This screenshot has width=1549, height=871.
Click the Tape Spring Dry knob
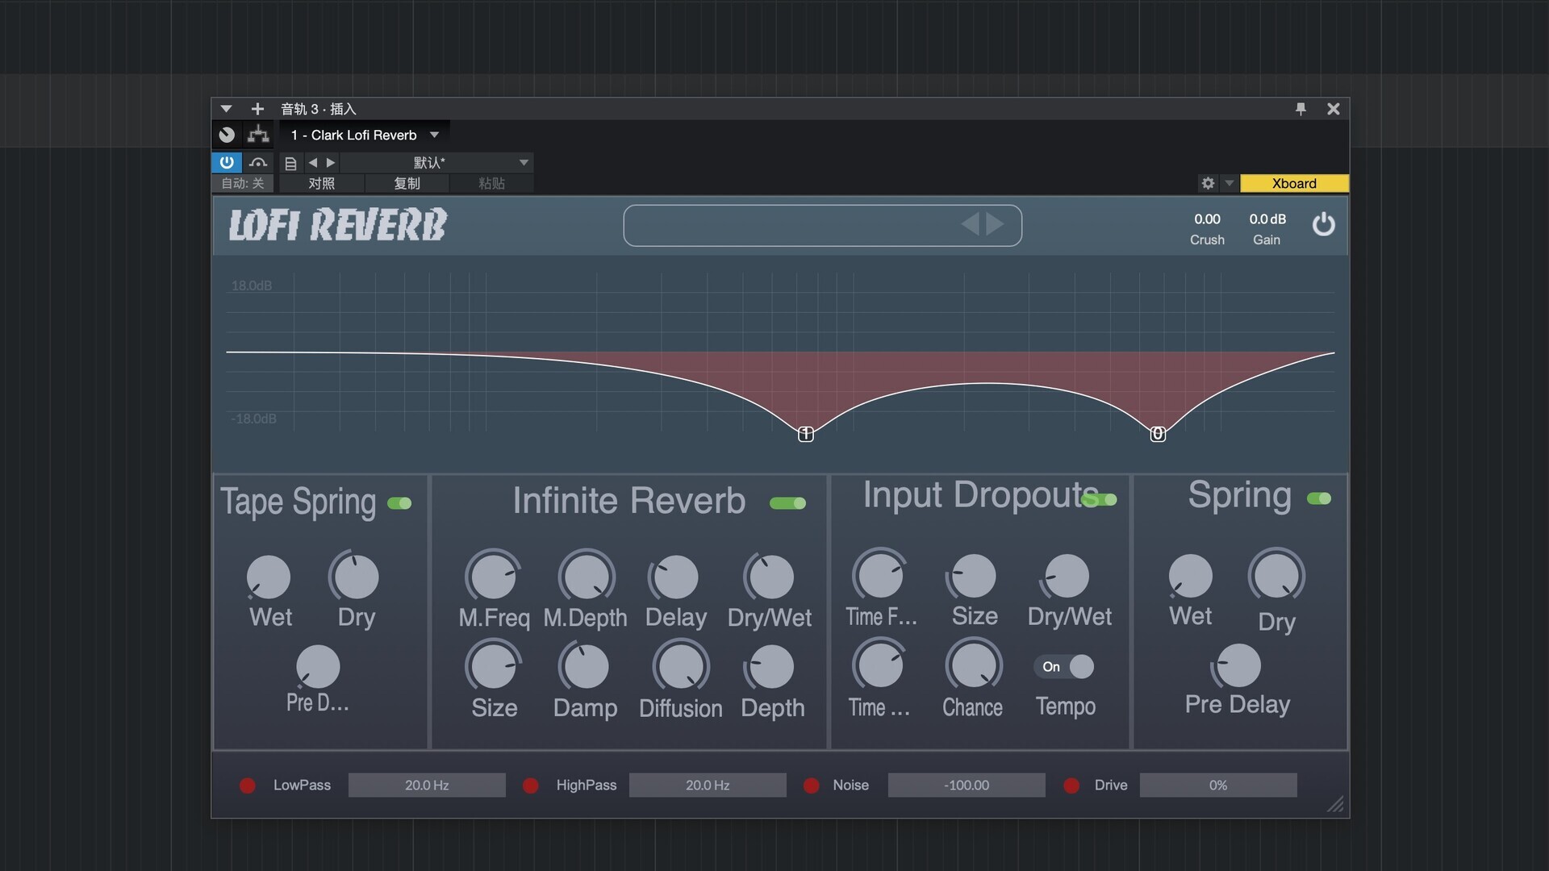click(356, 577)
